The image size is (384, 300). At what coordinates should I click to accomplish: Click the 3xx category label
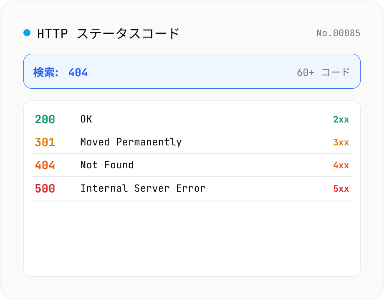pos(341,142)
